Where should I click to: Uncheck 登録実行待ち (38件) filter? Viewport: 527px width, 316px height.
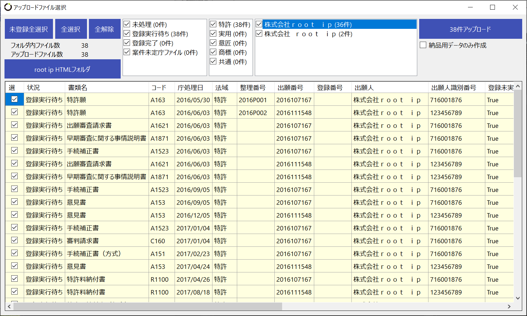point(127,34)
